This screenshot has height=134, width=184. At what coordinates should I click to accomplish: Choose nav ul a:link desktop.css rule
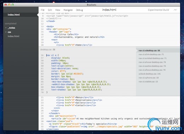click(151, 54)
